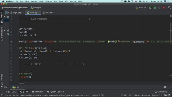Click the inspection status indicator at top right
This screenshot has width=172, height=97.
171,16
